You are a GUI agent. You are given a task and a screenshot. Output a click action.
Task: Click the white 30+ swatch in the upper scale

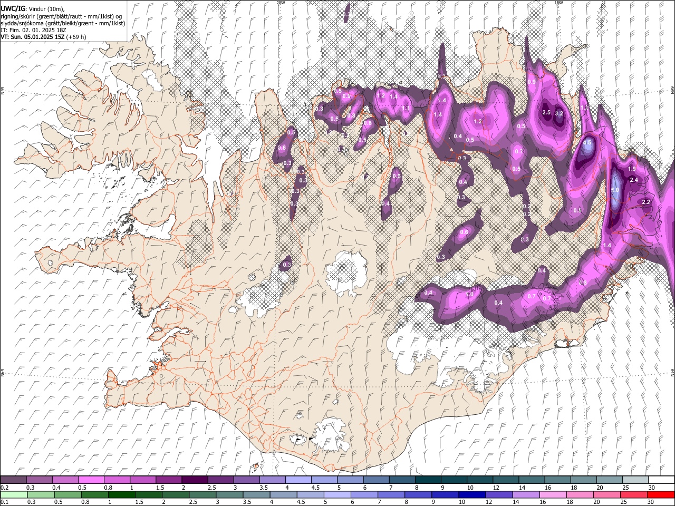(x=661, y=480)
